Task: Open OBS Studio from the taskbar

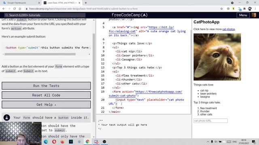Action: tap(104, 141)
